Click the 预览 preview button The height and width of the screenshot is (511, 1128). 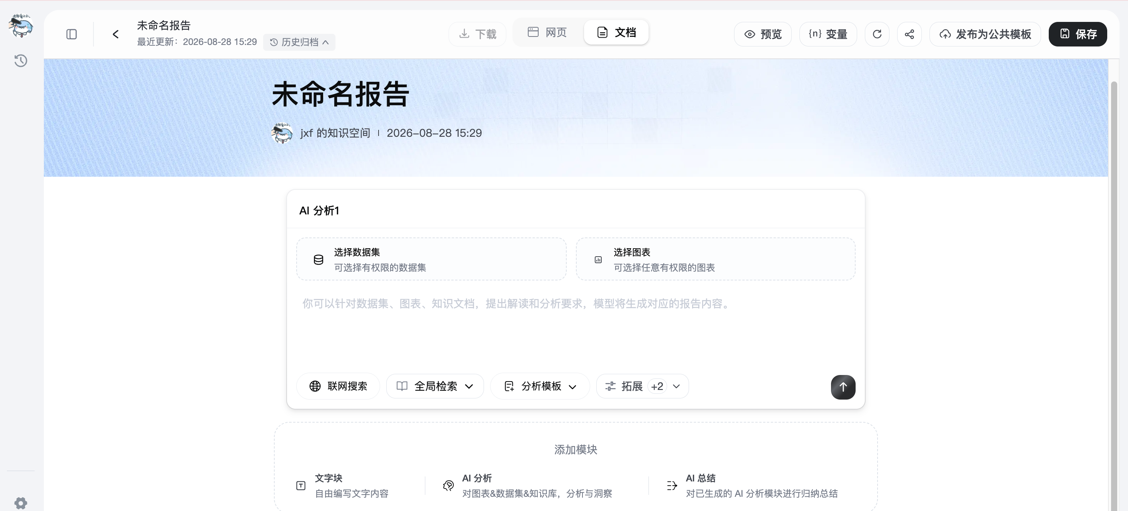click(x=763, y=34)
